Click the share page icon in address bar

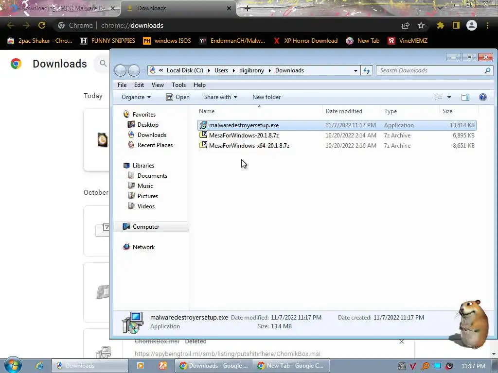click(x=406, y=25)
